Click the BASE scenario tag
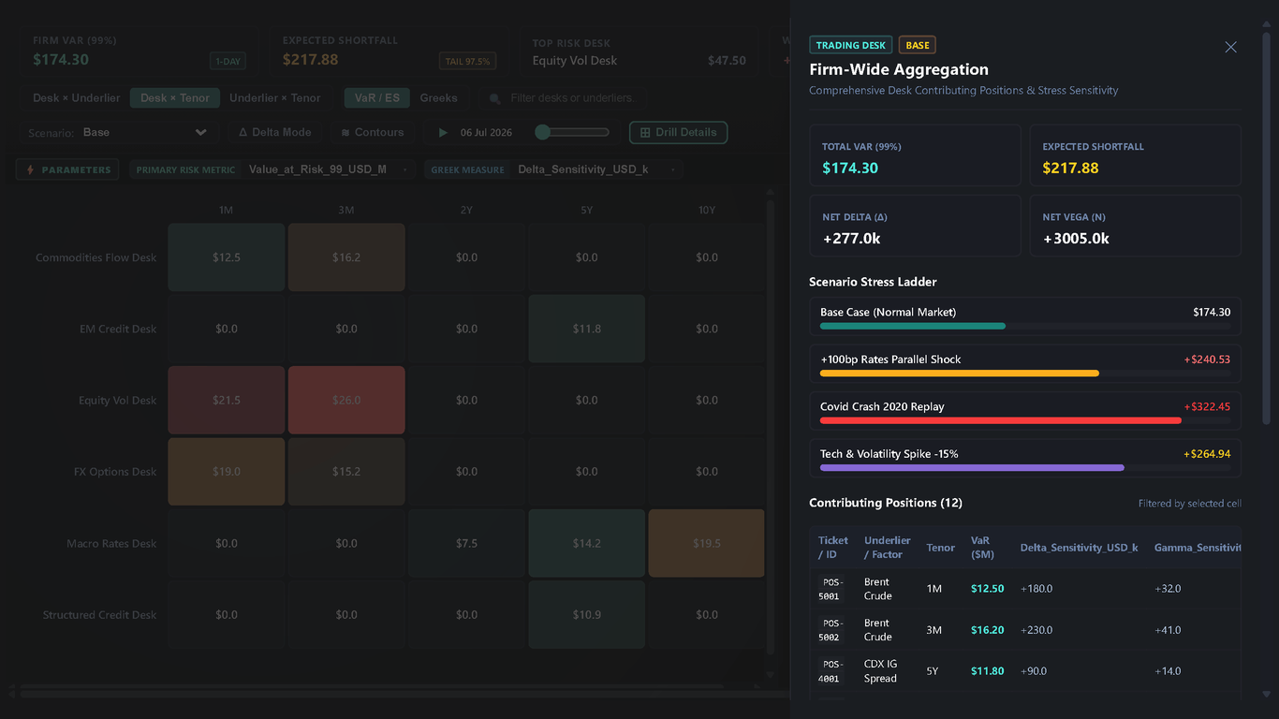 click(x=918, y=45)
